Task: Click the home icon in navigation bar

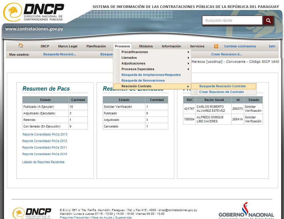Action: point(21,46)
